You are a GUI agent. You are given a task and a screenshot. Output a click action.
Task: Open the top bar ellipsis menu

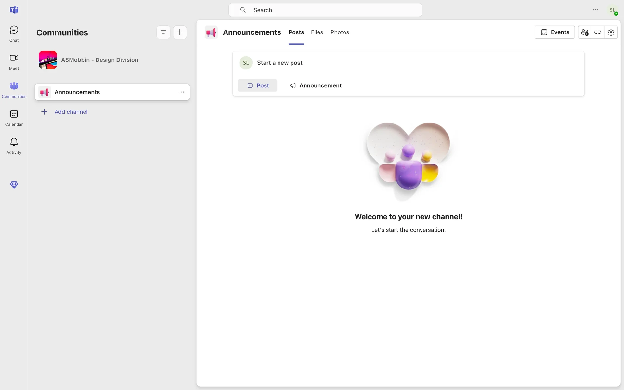pos(595,10)
